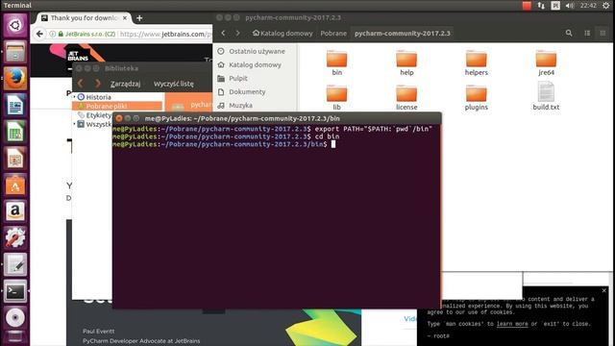Search in Files with magnifier icon

pyautogui.click(x=569, y=34)
